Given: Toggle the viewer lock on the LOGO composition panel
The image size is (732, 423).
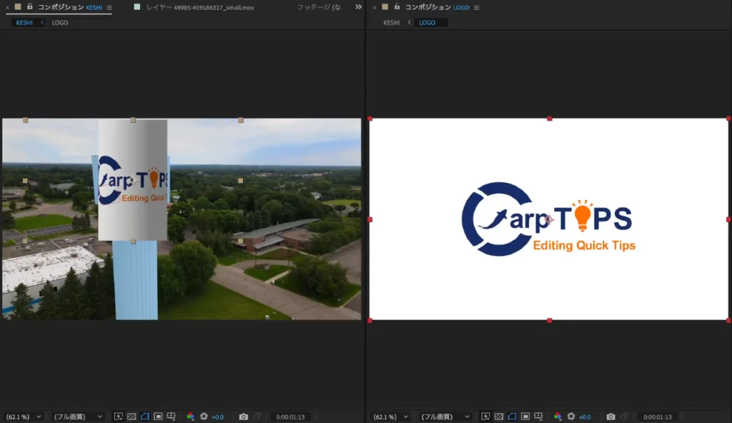Looking at the screenshot, I should pos(397,7).
